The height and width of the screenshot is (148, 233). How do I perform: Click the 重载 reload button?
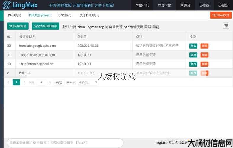[x=204, y=5]
